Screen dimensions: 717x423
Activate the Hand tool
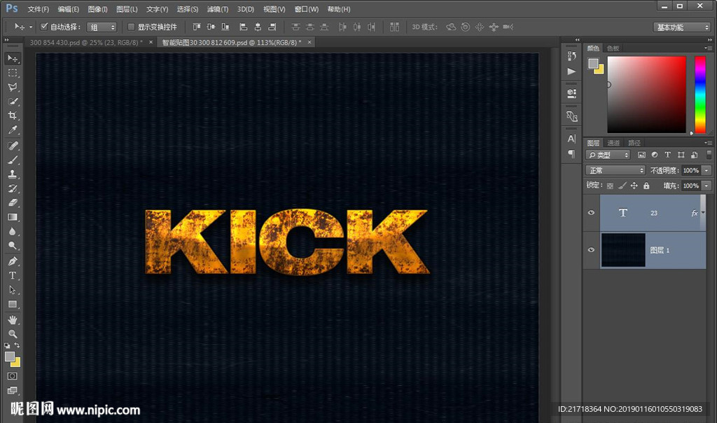[x=13, y=319]
